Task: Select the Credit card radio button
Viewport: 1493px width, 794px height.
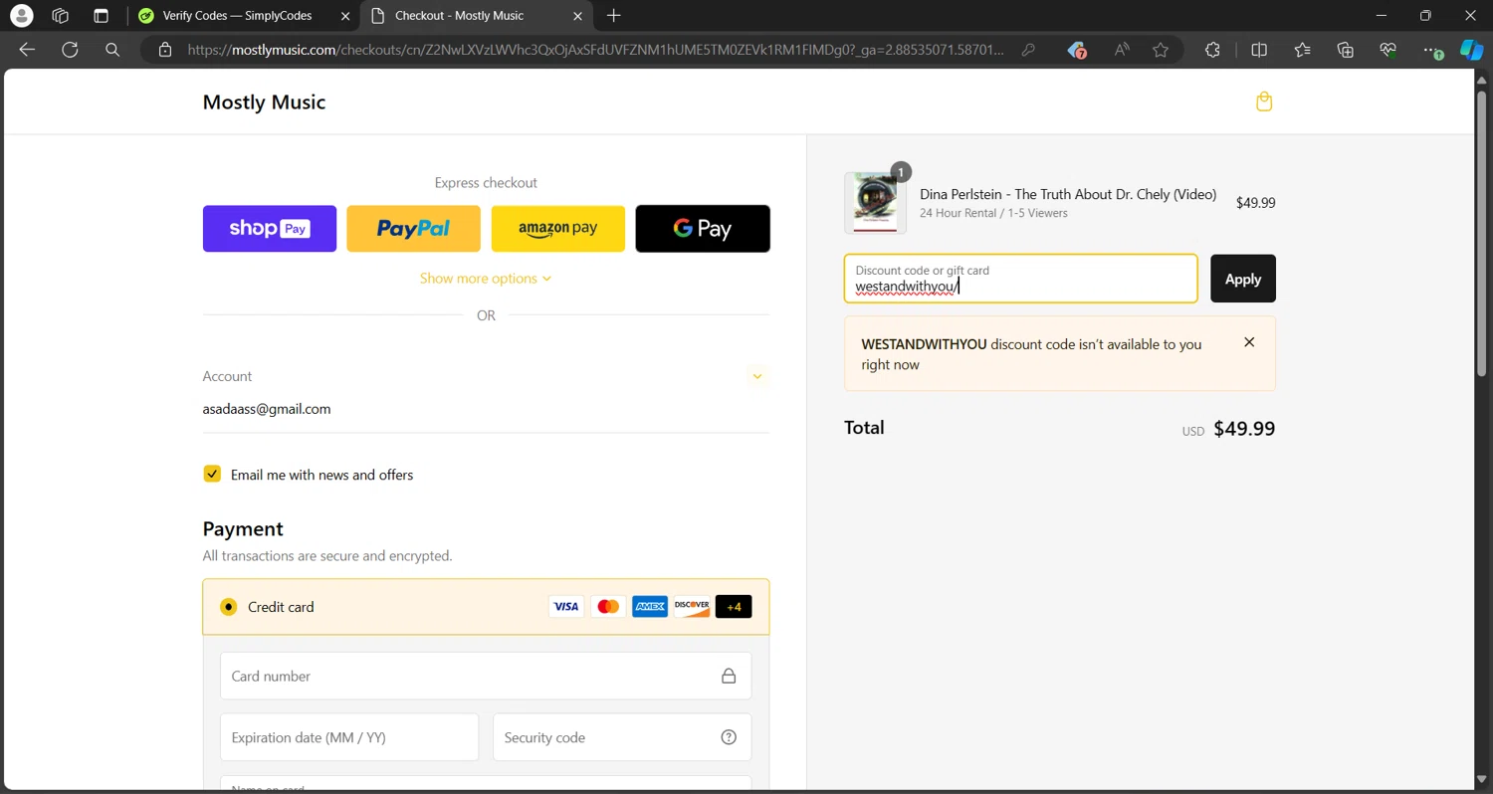Action: pyautogui.click(x=229, y=607)
